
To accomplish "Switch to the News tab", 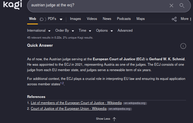I will [x=107, y=19].
